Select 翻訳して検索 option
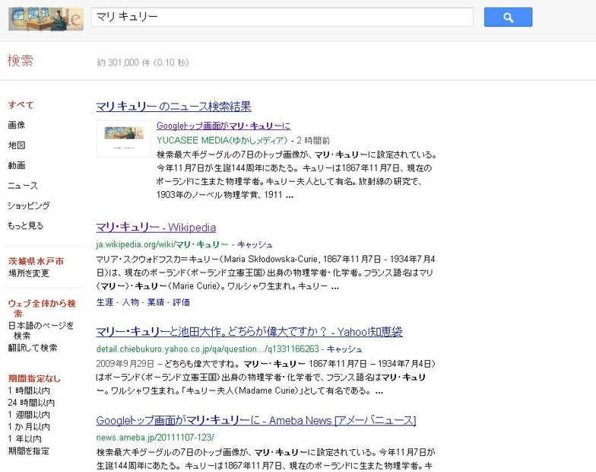Image resolution: width=596 pixels, height=472 pixels. [32, 347]
